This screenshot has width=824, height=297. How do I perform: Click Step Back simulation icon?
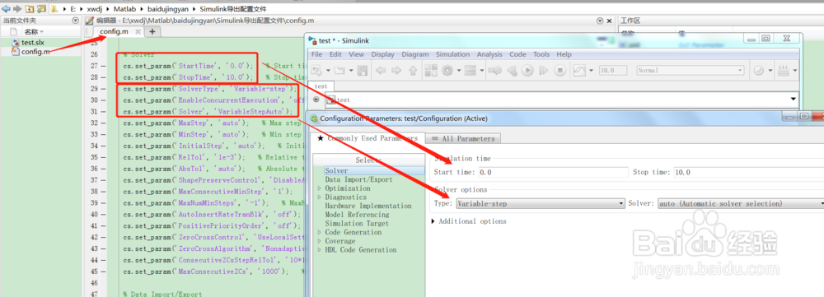pyautogui.click(x=512, y=70)
